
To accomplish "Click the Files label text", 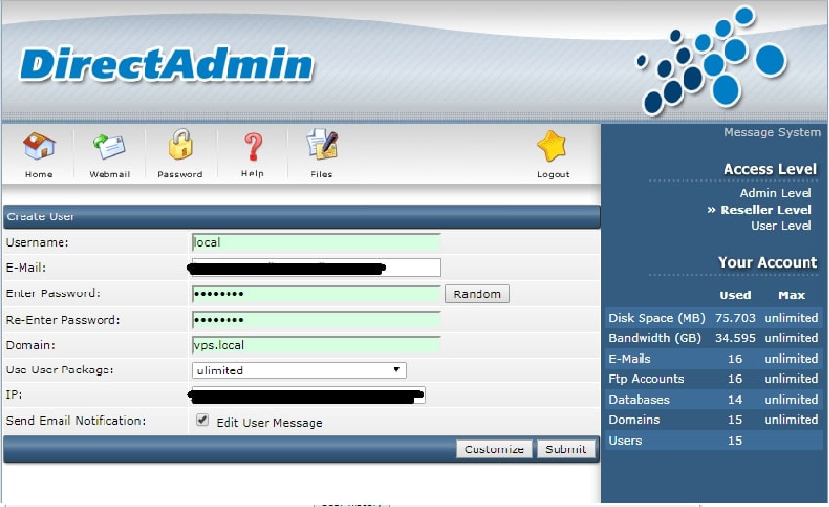I will [321, 175].
